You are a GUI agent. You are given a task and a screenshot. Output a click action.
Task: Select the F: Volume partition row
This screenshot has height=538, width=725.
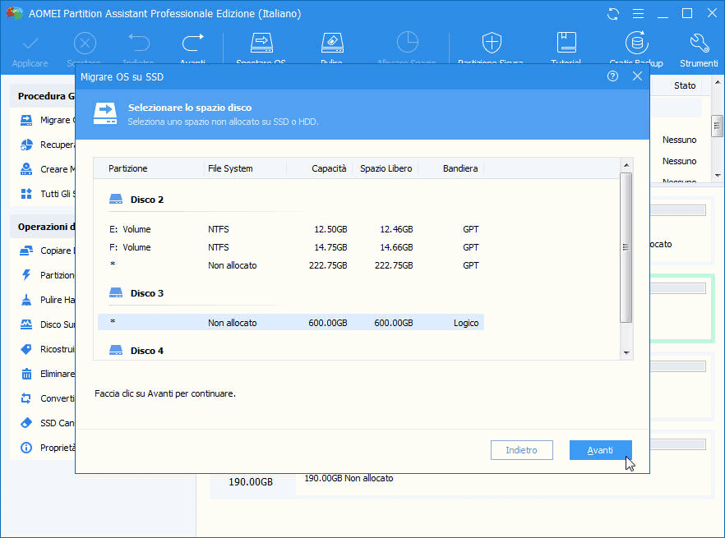(x=290, y=247)
